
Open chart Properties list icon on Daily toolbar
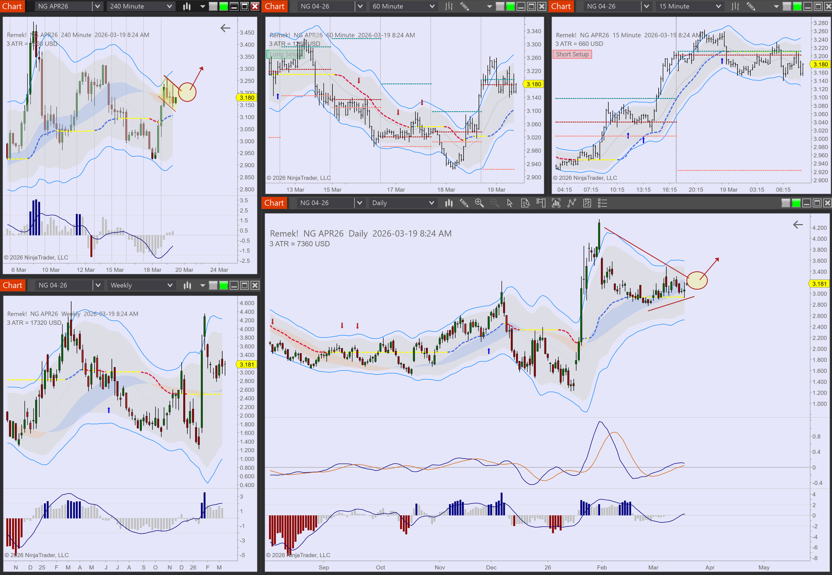(602, 203)
